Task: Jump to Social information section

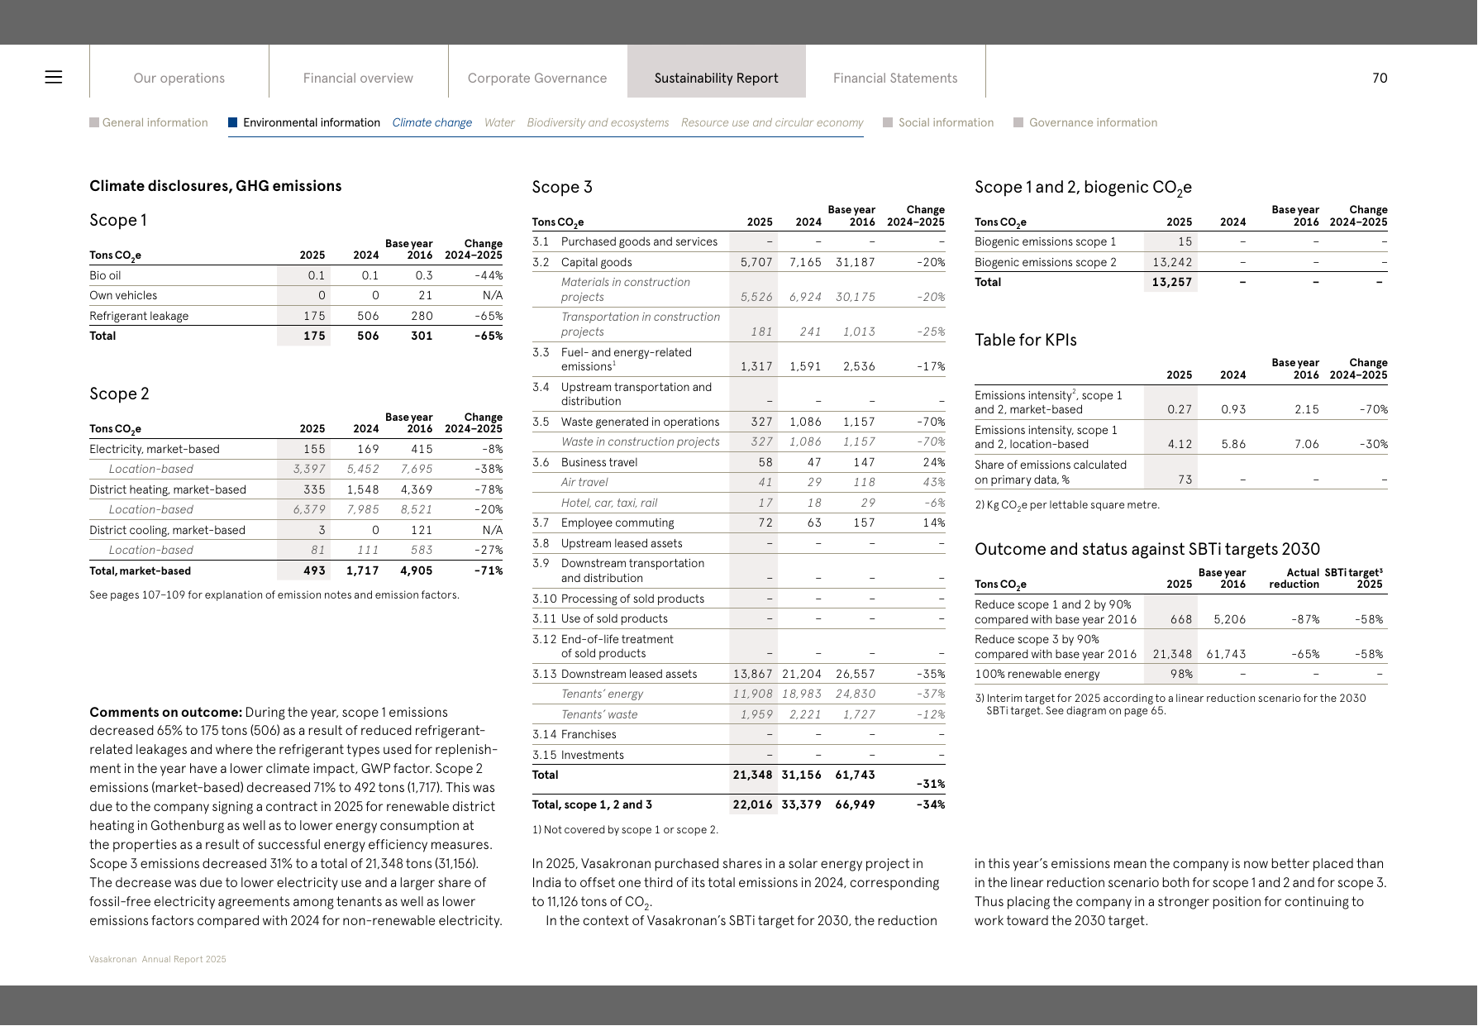Action: pos(946,122)
